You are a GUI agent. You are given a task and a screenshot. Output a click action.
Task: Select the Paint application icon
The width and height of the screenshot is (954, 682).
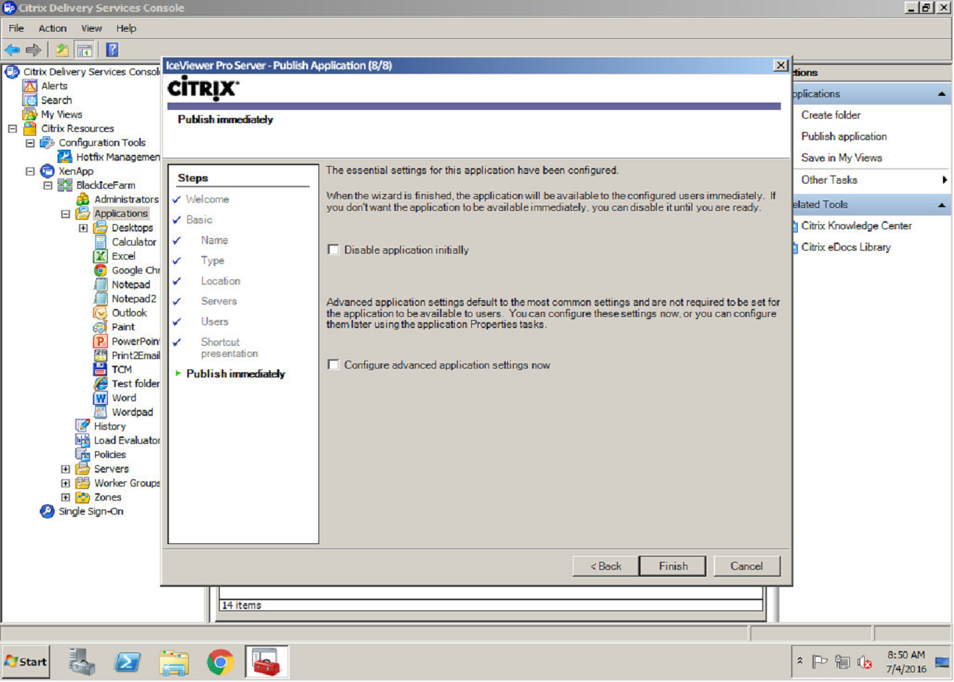pyautogui.click(x=100, y=327)
